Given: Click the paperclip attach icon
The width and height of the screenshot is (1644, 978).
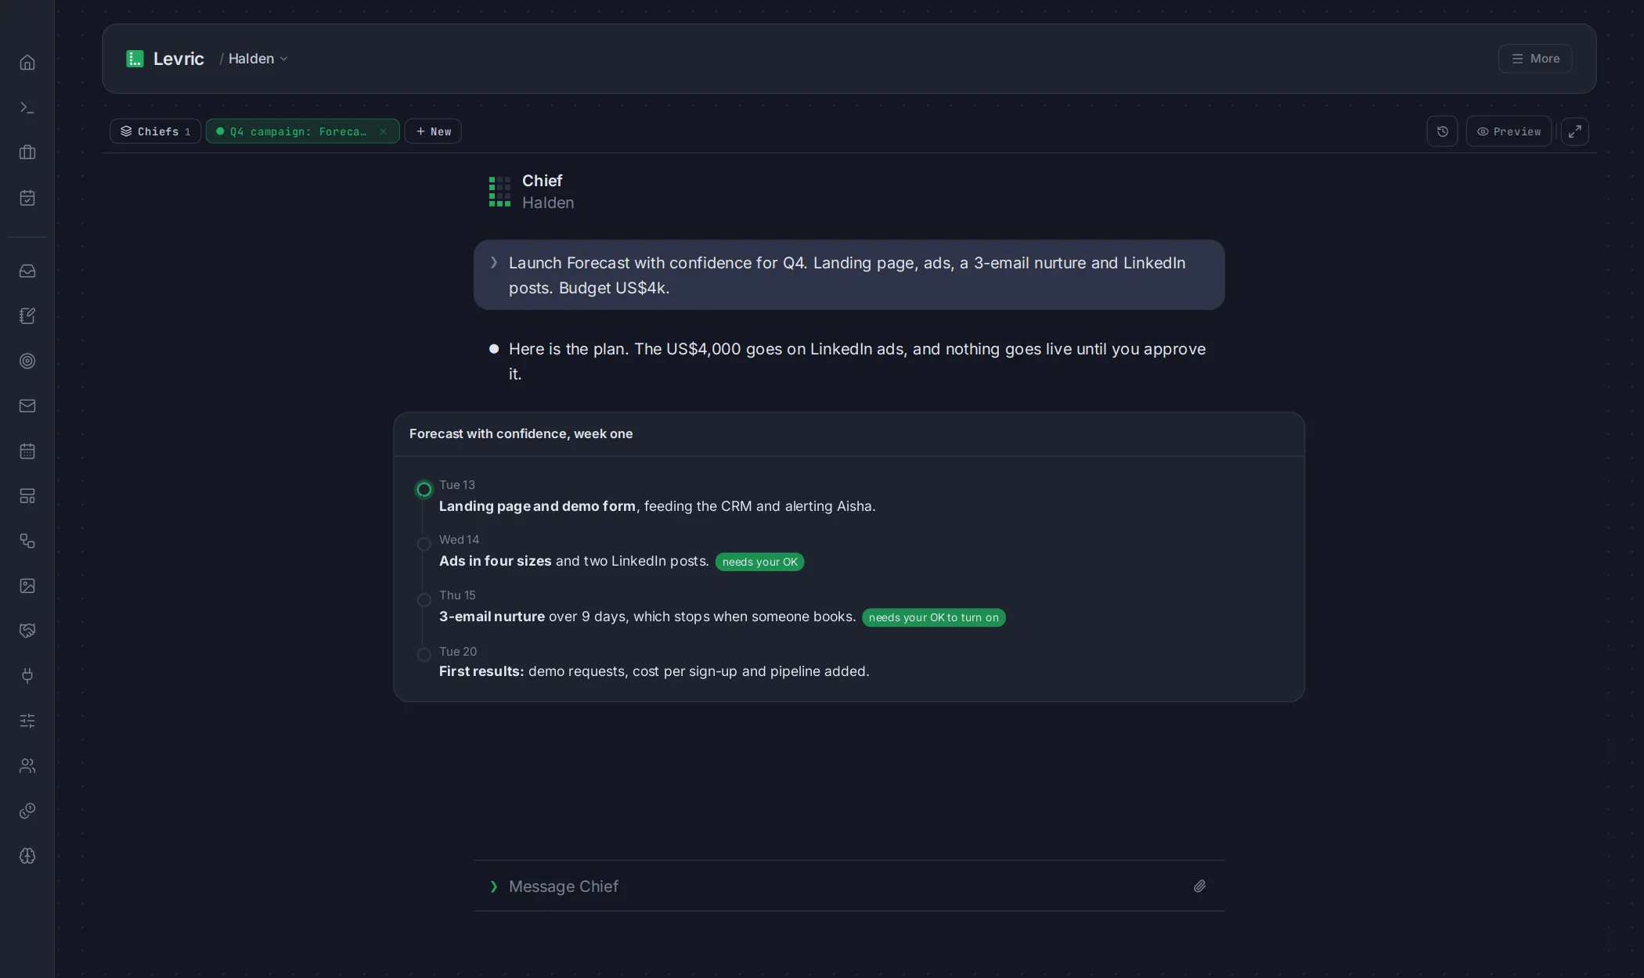Looking at the screenshot, I should [1199, 886].
